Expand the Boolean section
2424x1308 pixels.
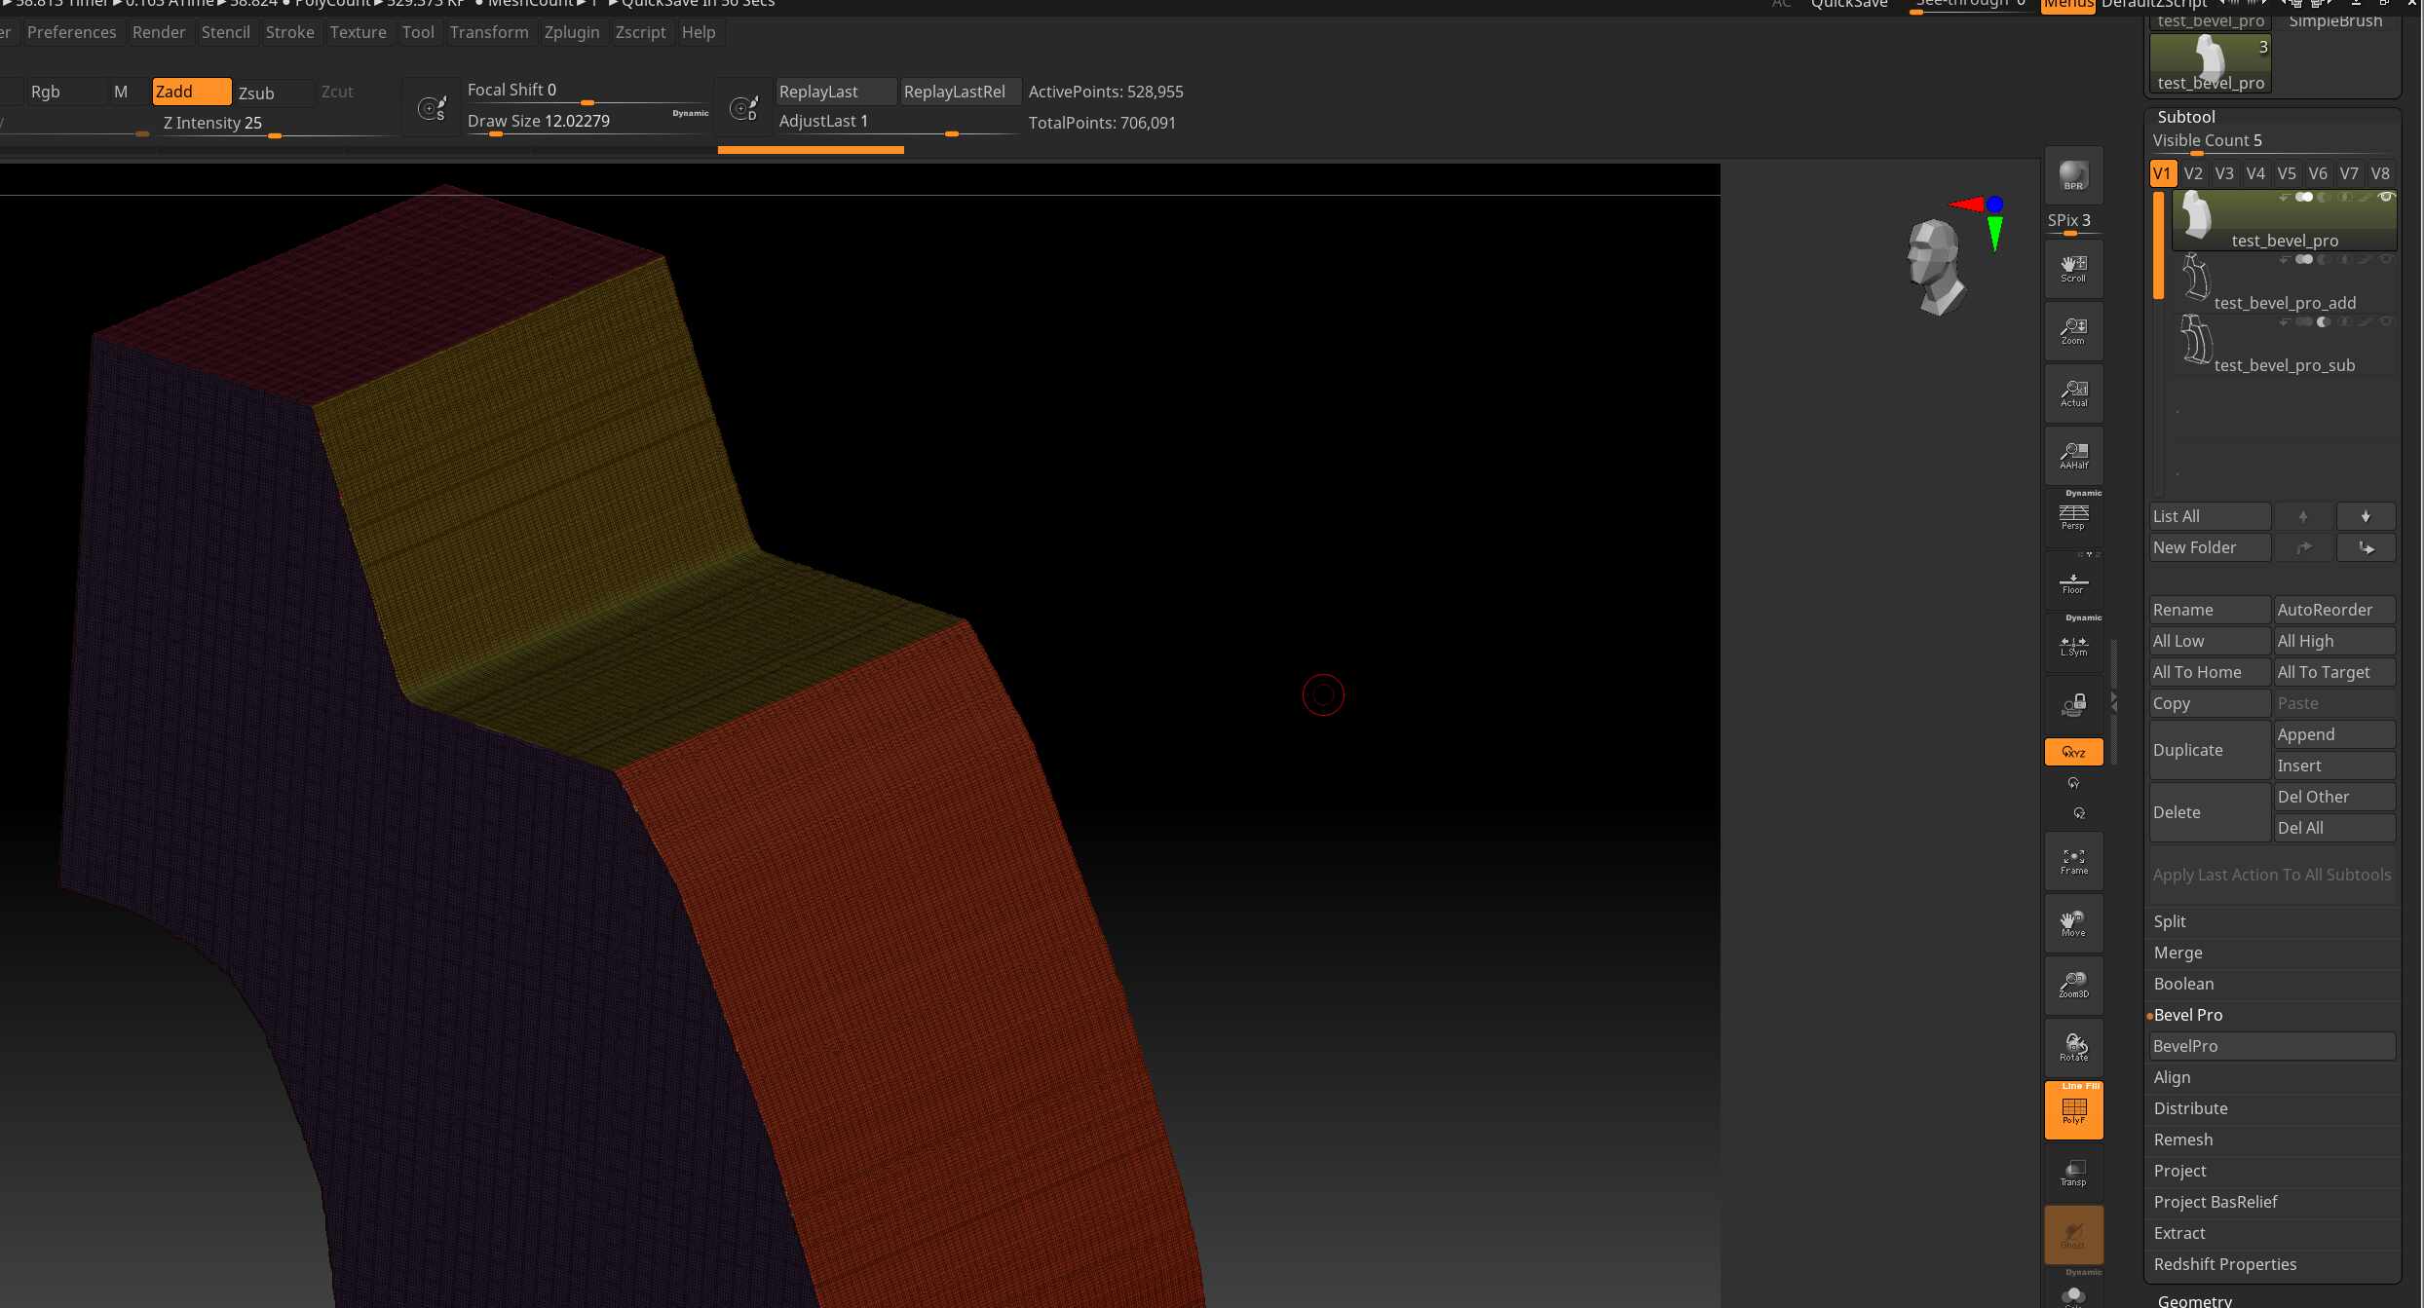(2183, 984)
